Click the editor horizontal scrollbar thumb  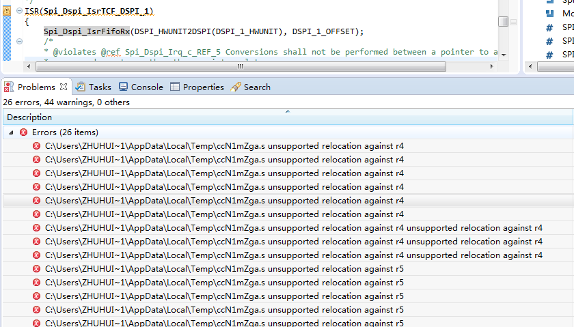[241, 67]
